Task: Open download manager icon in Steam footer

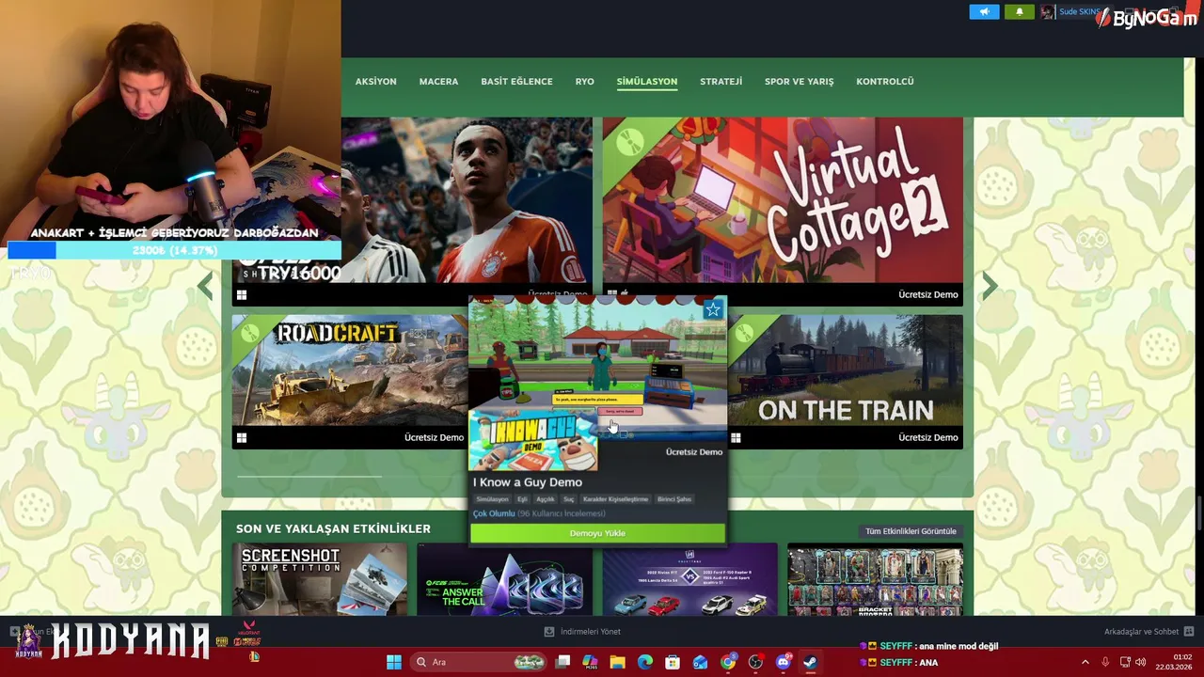Action: click(x=549, y=632)
